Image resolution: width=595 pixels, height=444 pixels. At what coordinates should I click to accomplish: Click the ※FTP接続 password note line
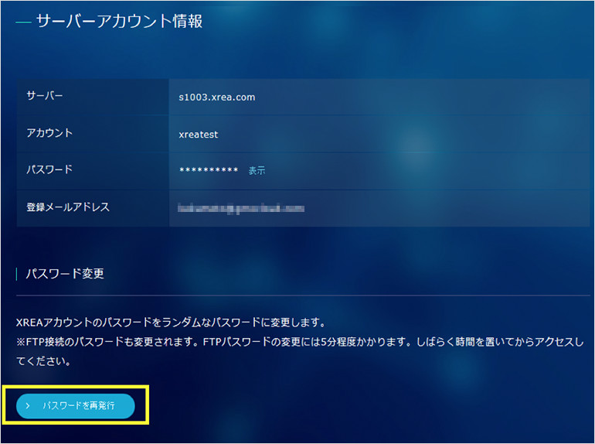click(x=294, y=341)
